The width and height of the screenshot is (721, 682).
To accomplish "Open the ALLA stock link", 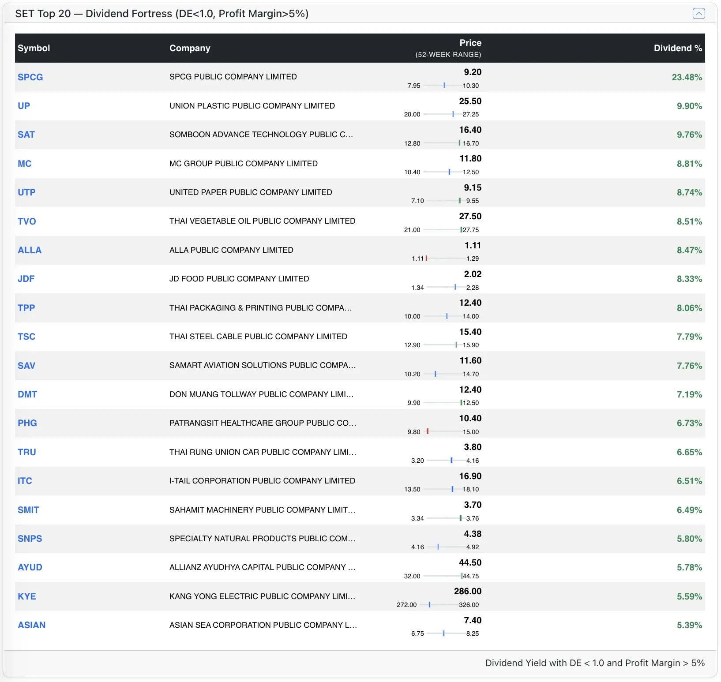I will click(x=30, y=250).
